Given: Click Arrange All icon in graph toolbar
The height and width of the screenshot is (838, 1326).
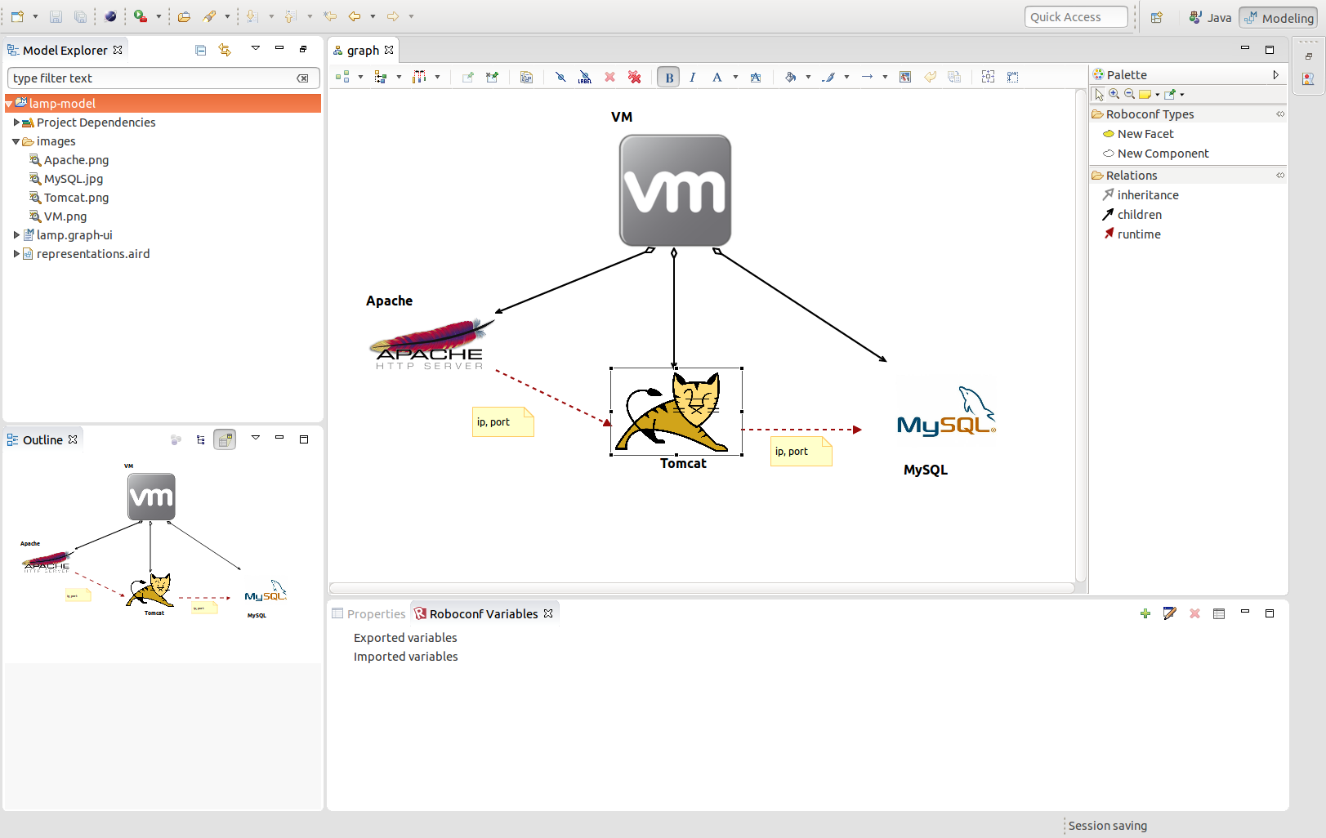Looking at the screenshot, I should 343,77.
